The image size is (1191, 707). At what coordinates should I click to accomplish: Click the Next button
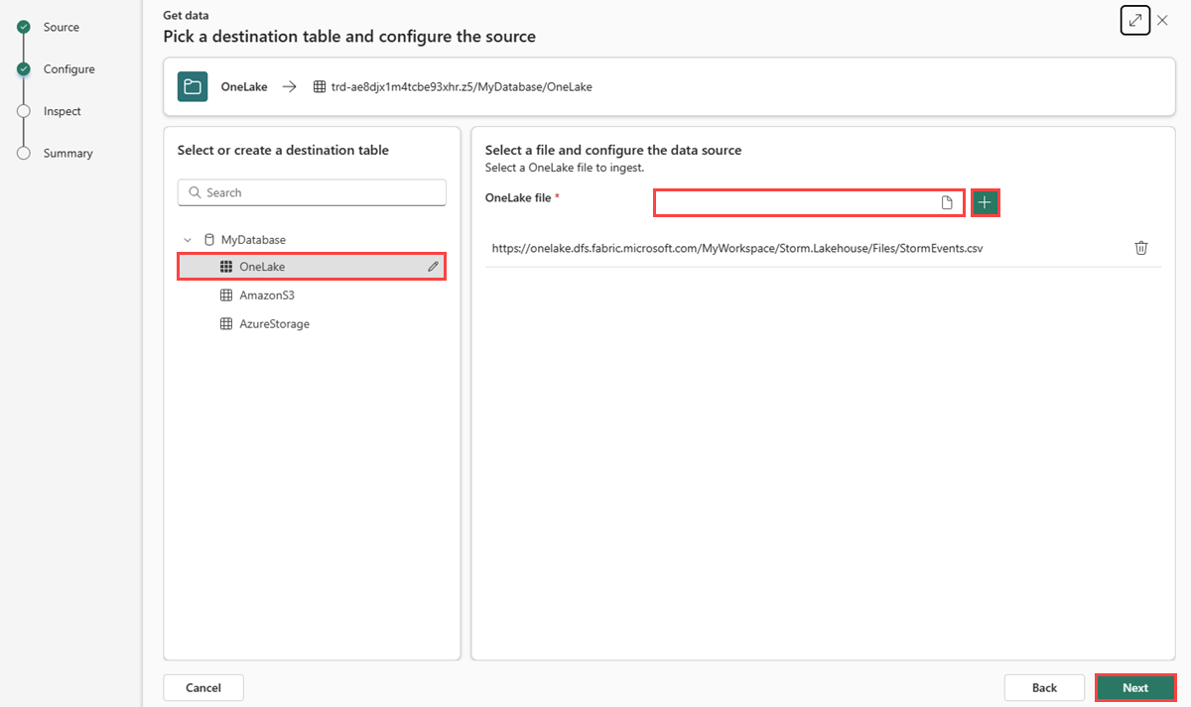point(1135,687)
